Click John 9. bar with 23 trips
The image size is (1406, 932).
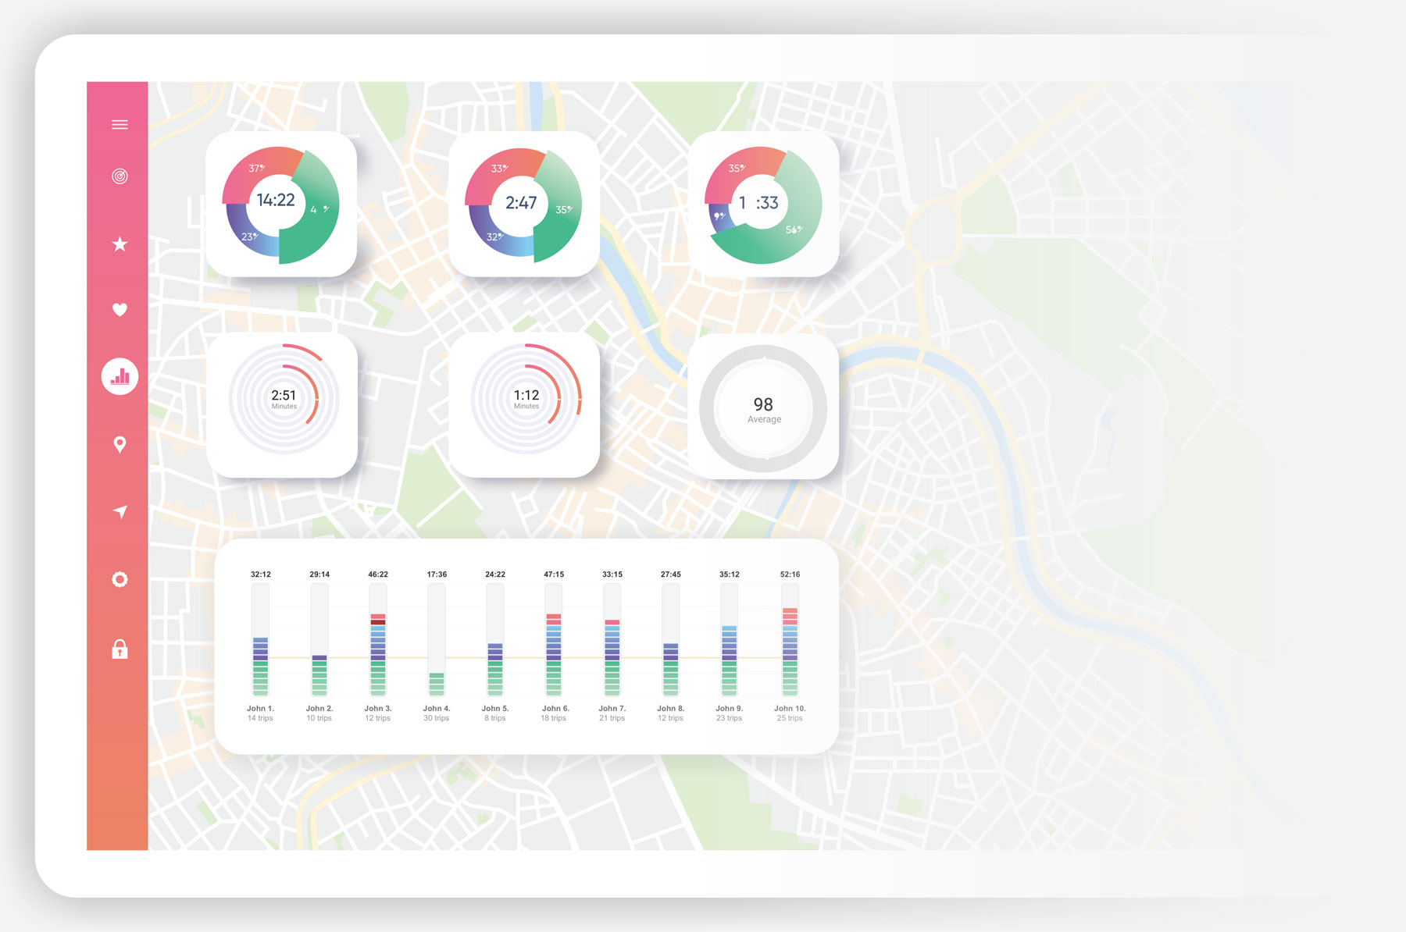tap(730, 640)
